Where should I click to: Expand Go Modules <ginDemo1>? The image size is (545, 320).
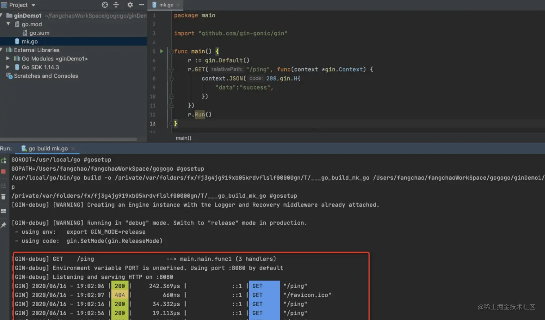(8, 58)
